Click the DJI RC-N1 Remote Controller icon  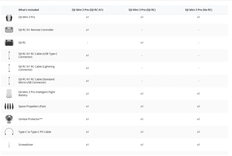pyautogui.click(x=9, y=30)
